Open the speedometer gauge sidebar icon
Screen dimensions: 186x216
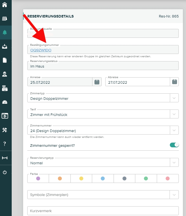tap(4, 102)
